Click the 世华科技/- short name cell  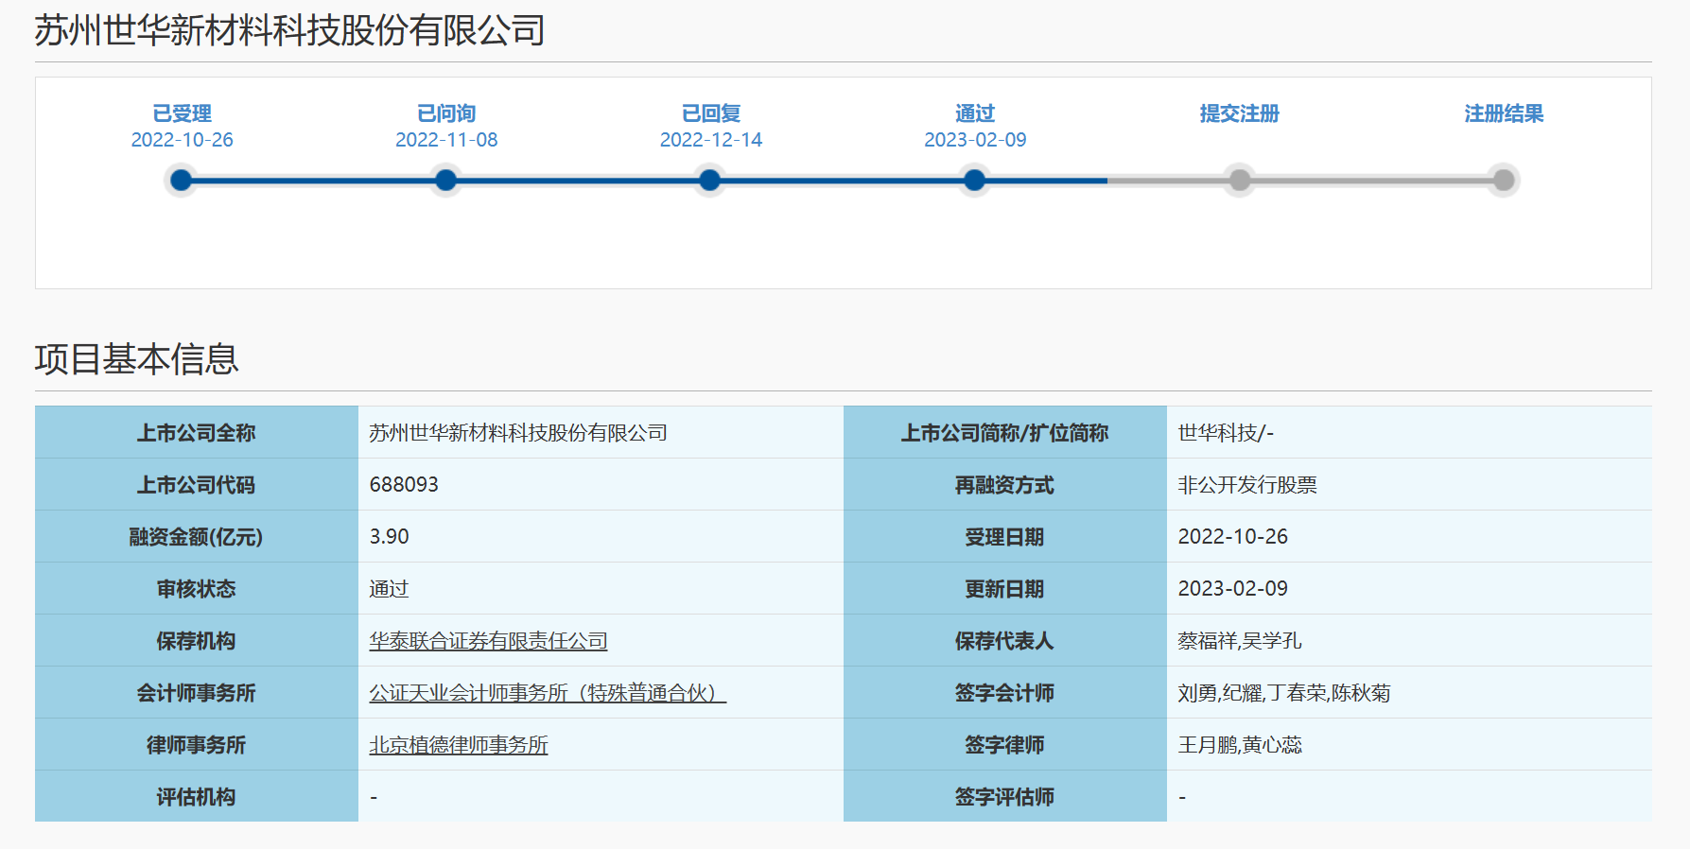(1409, 432)
